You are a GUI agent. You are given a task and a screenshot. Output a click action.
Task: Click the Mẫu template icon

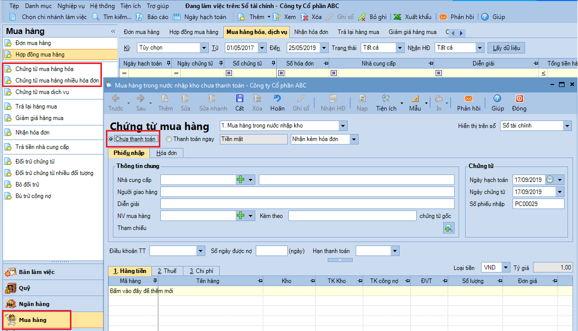coord(415,98)
